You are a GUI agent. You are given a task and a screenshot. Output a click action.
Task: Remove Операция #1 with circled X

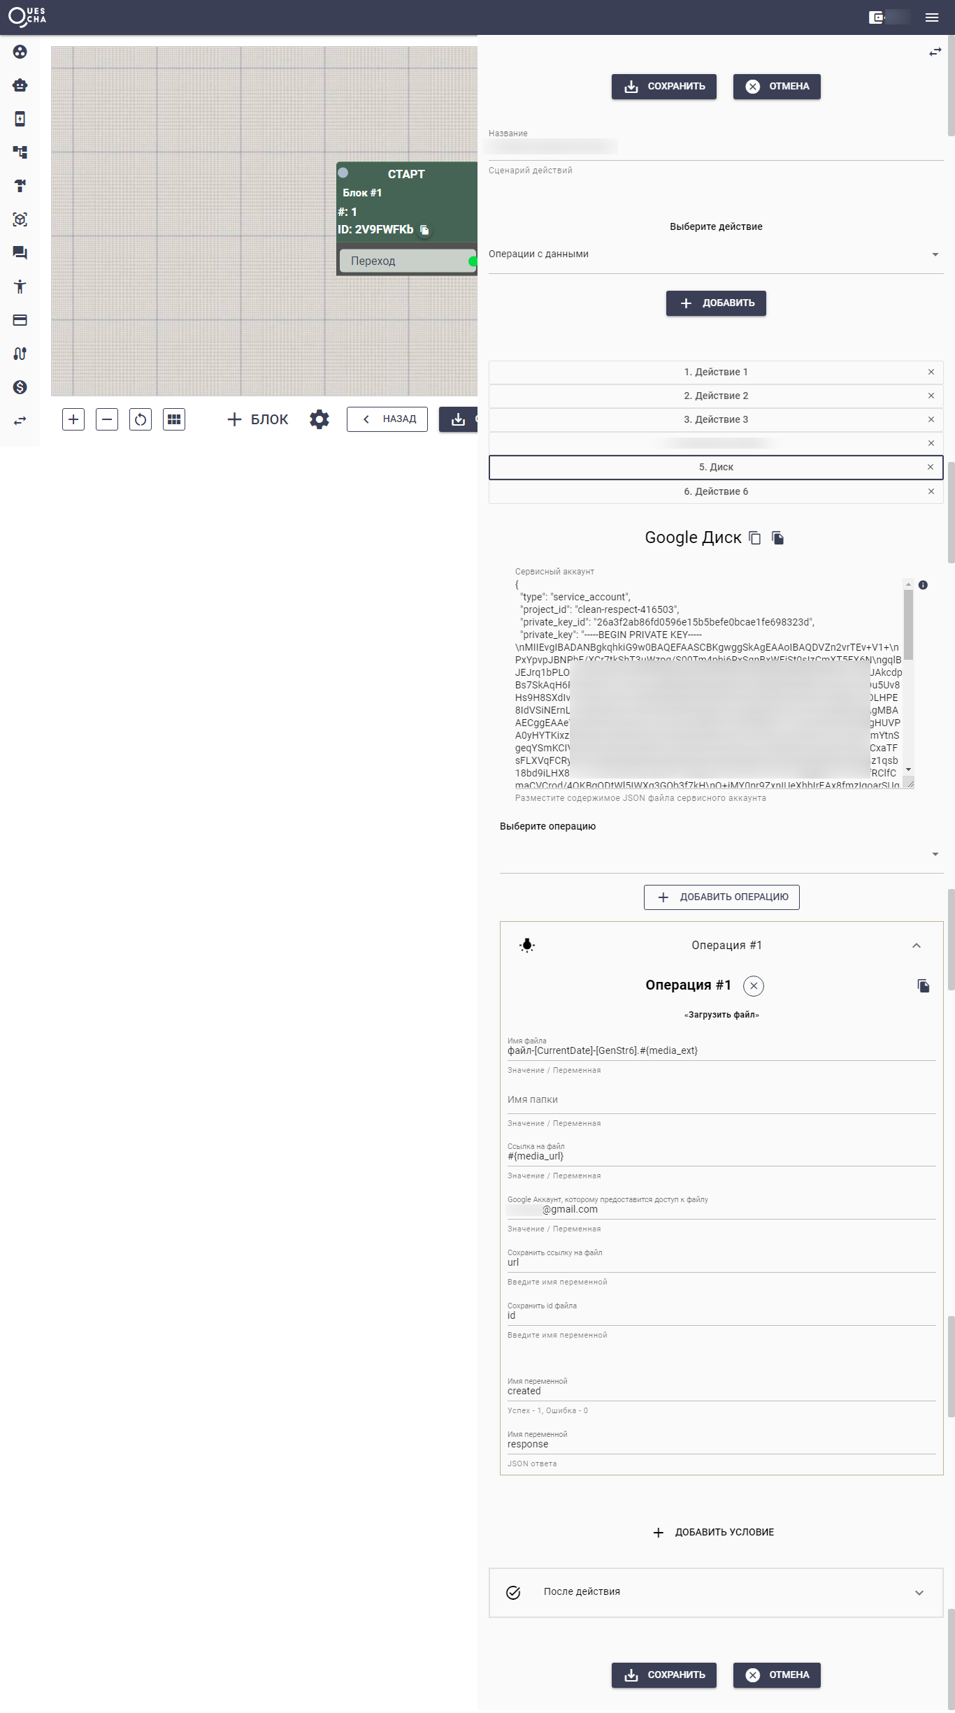pos(753,985)
